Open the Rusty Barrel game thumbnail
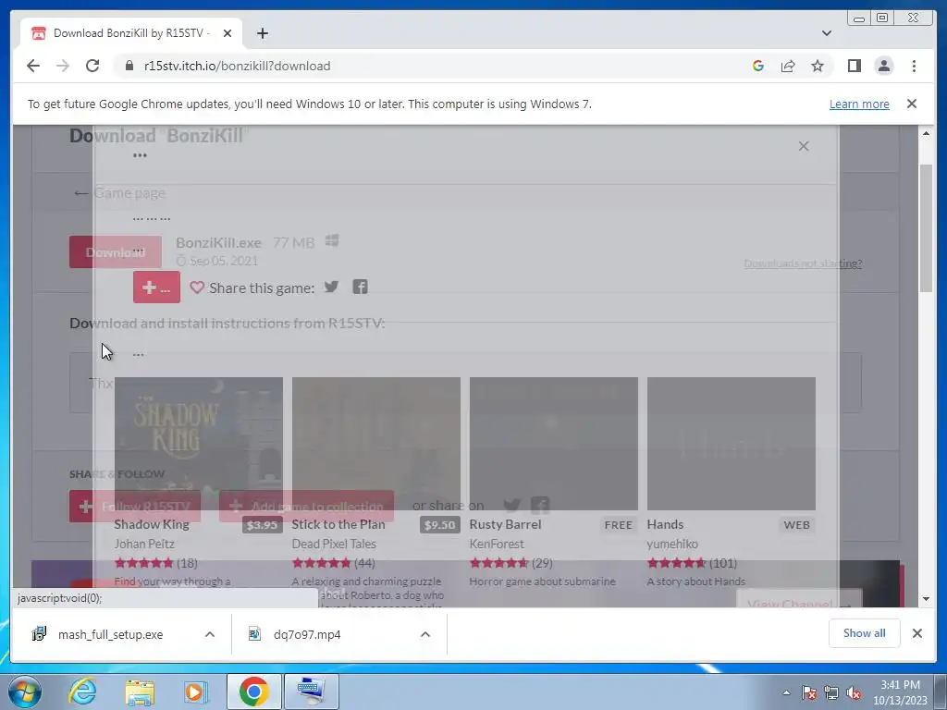Screen dimensions: 947x710 click(x=554, y=444)
